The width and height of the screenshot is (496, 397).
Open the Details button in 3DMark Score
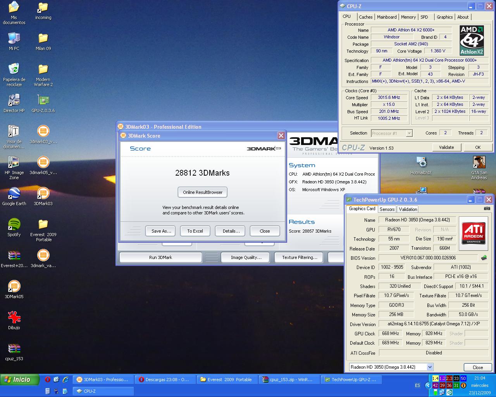point(231,231)
